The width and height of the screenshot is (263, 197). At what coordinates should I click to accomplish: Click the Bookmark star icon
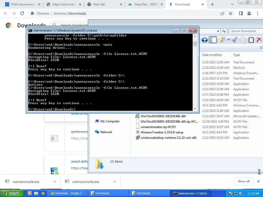tap(231, 13)
